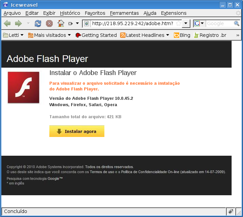Open the Exibir menu
The width and height of the screenshot is (243, 217).
(x=49, y=13)
